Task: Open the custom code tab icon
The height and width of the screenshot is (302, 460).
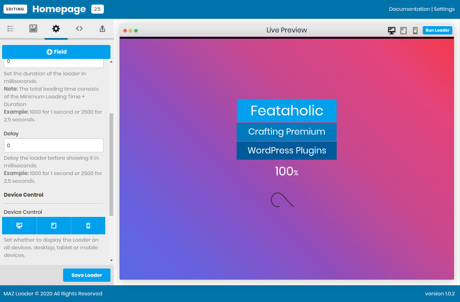Action: [x=79, y=29]
